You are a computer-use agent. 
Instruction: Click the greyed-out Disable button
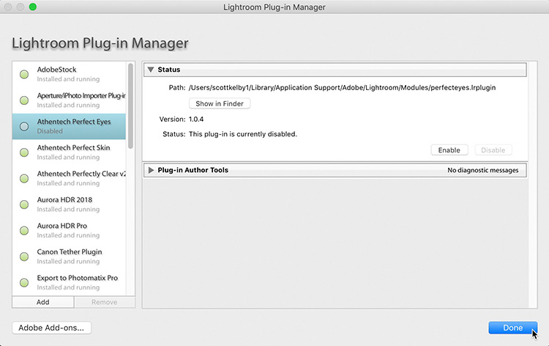493,150
